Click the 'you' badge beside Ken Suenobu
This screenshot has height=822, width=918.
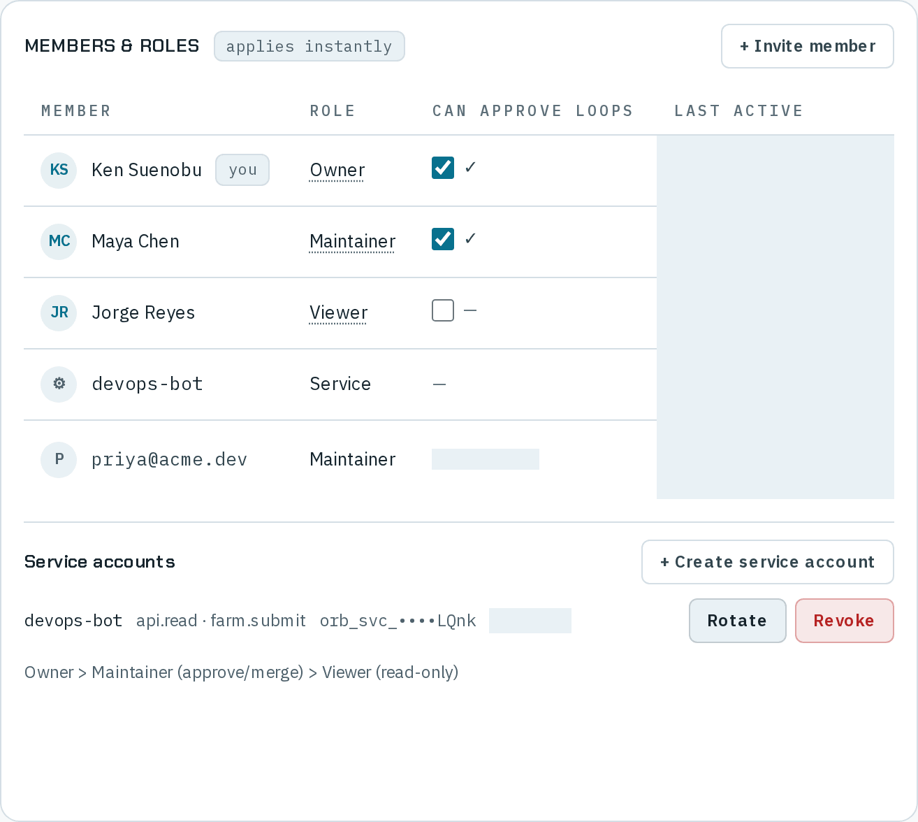click(x=242, y=170)
